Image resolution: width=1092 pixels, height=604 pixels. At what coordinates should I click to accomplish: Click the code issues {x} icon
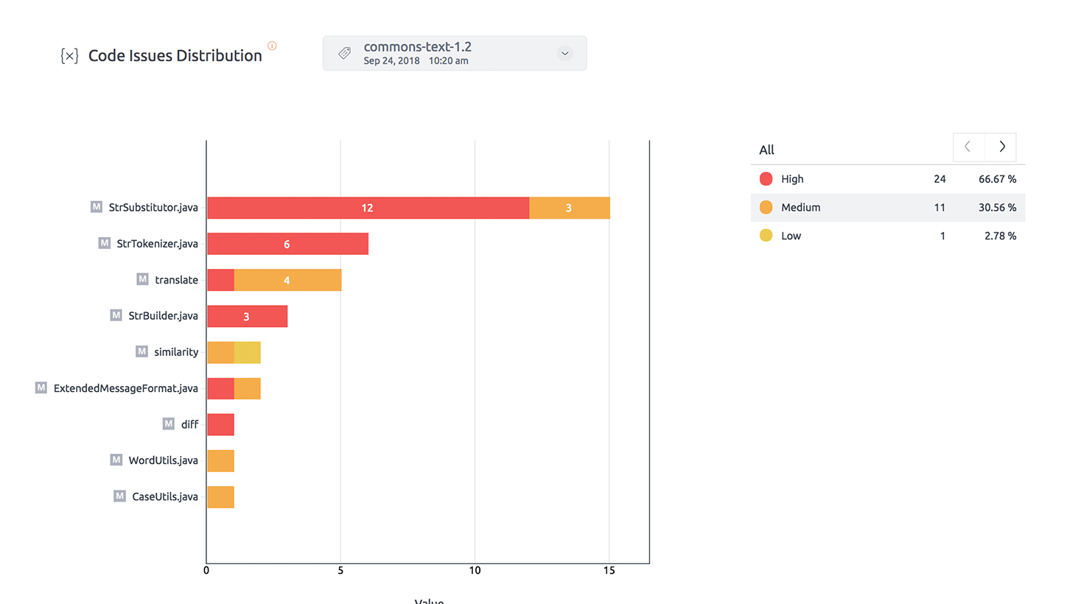tap(69, 56)
